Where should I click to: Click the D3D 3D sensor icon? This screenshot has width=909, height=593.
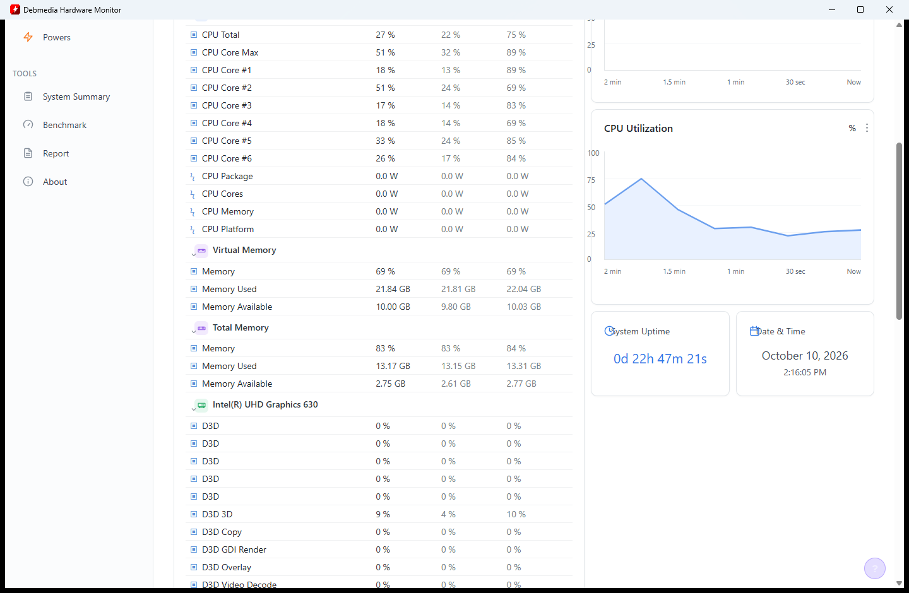pyautogui.click(x=194, y=514)
